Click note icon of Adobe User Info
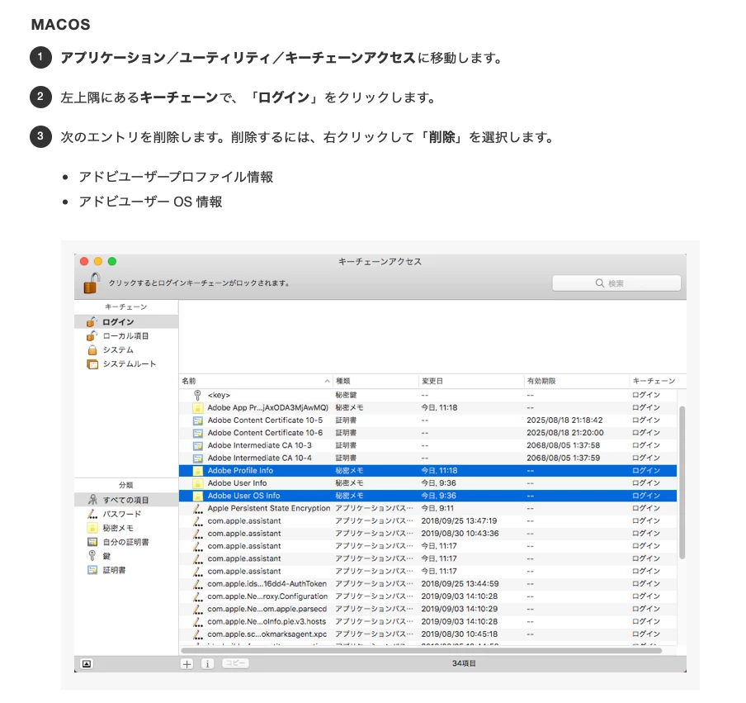The image size is (746, 703). click(197, 483)
